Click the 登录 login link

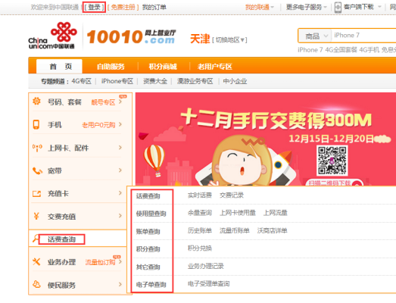click(94, 7)
